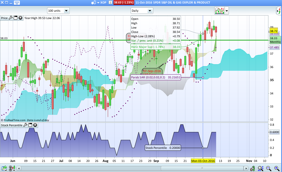Open the chart export/share icon
The width and height of the screenshot is (282, 172).
click(4, 168)
